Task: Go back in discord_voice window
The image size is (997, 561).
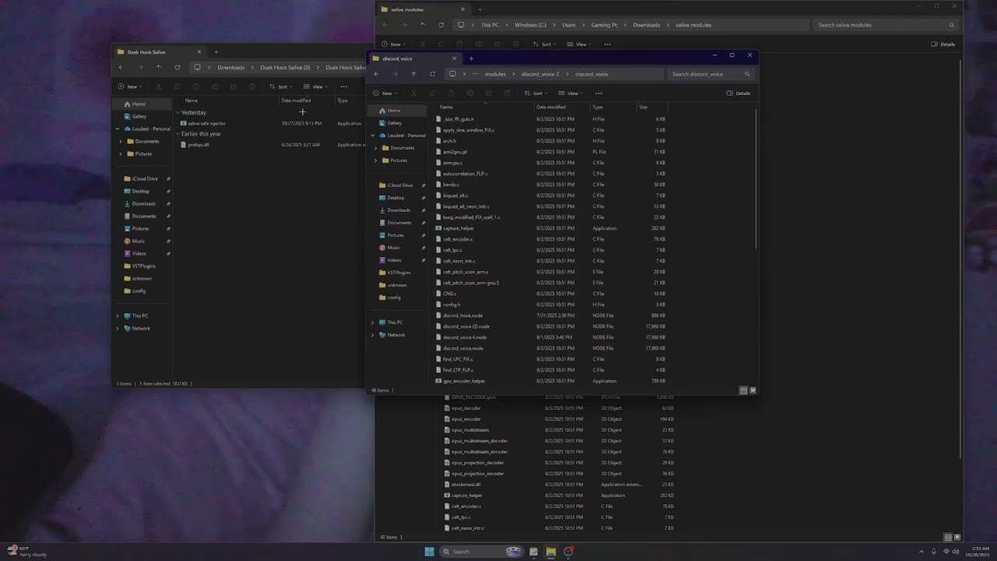Action: point(376,74)
